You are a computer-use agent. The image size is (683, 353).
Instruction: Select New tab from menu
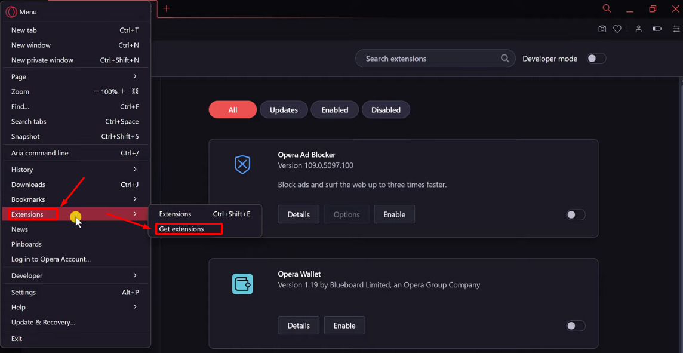point(76,30)
